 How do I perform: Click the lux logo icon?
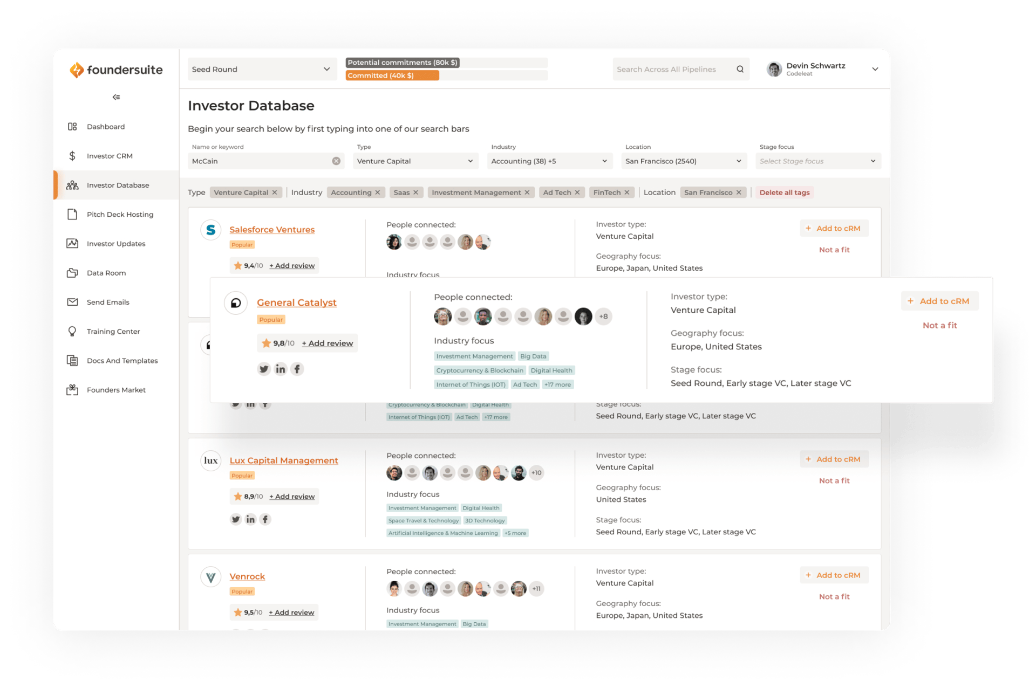click(x=211, y=460)
